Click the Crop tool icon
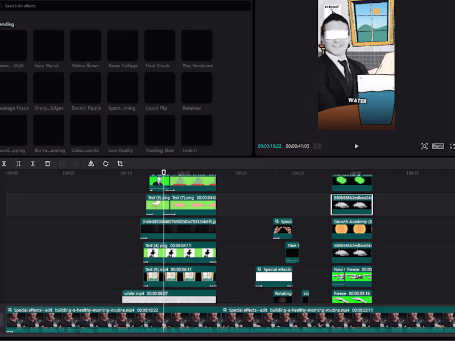Screen dimensions: 455x341 coord(120,164)
